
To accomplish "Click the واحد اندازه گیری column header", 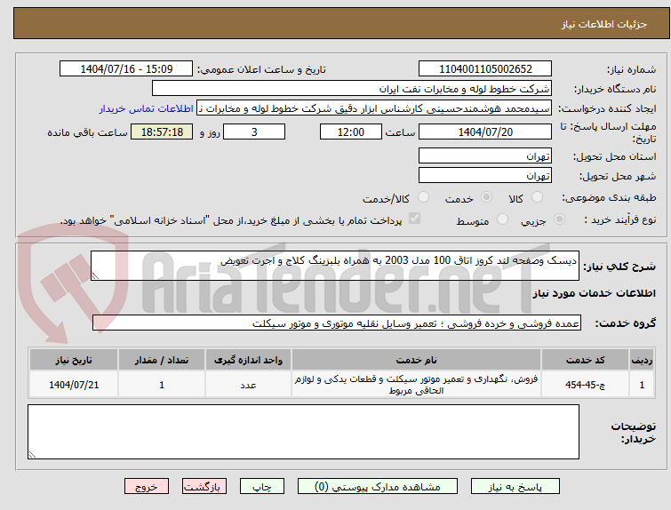I will tap(248, 360).
